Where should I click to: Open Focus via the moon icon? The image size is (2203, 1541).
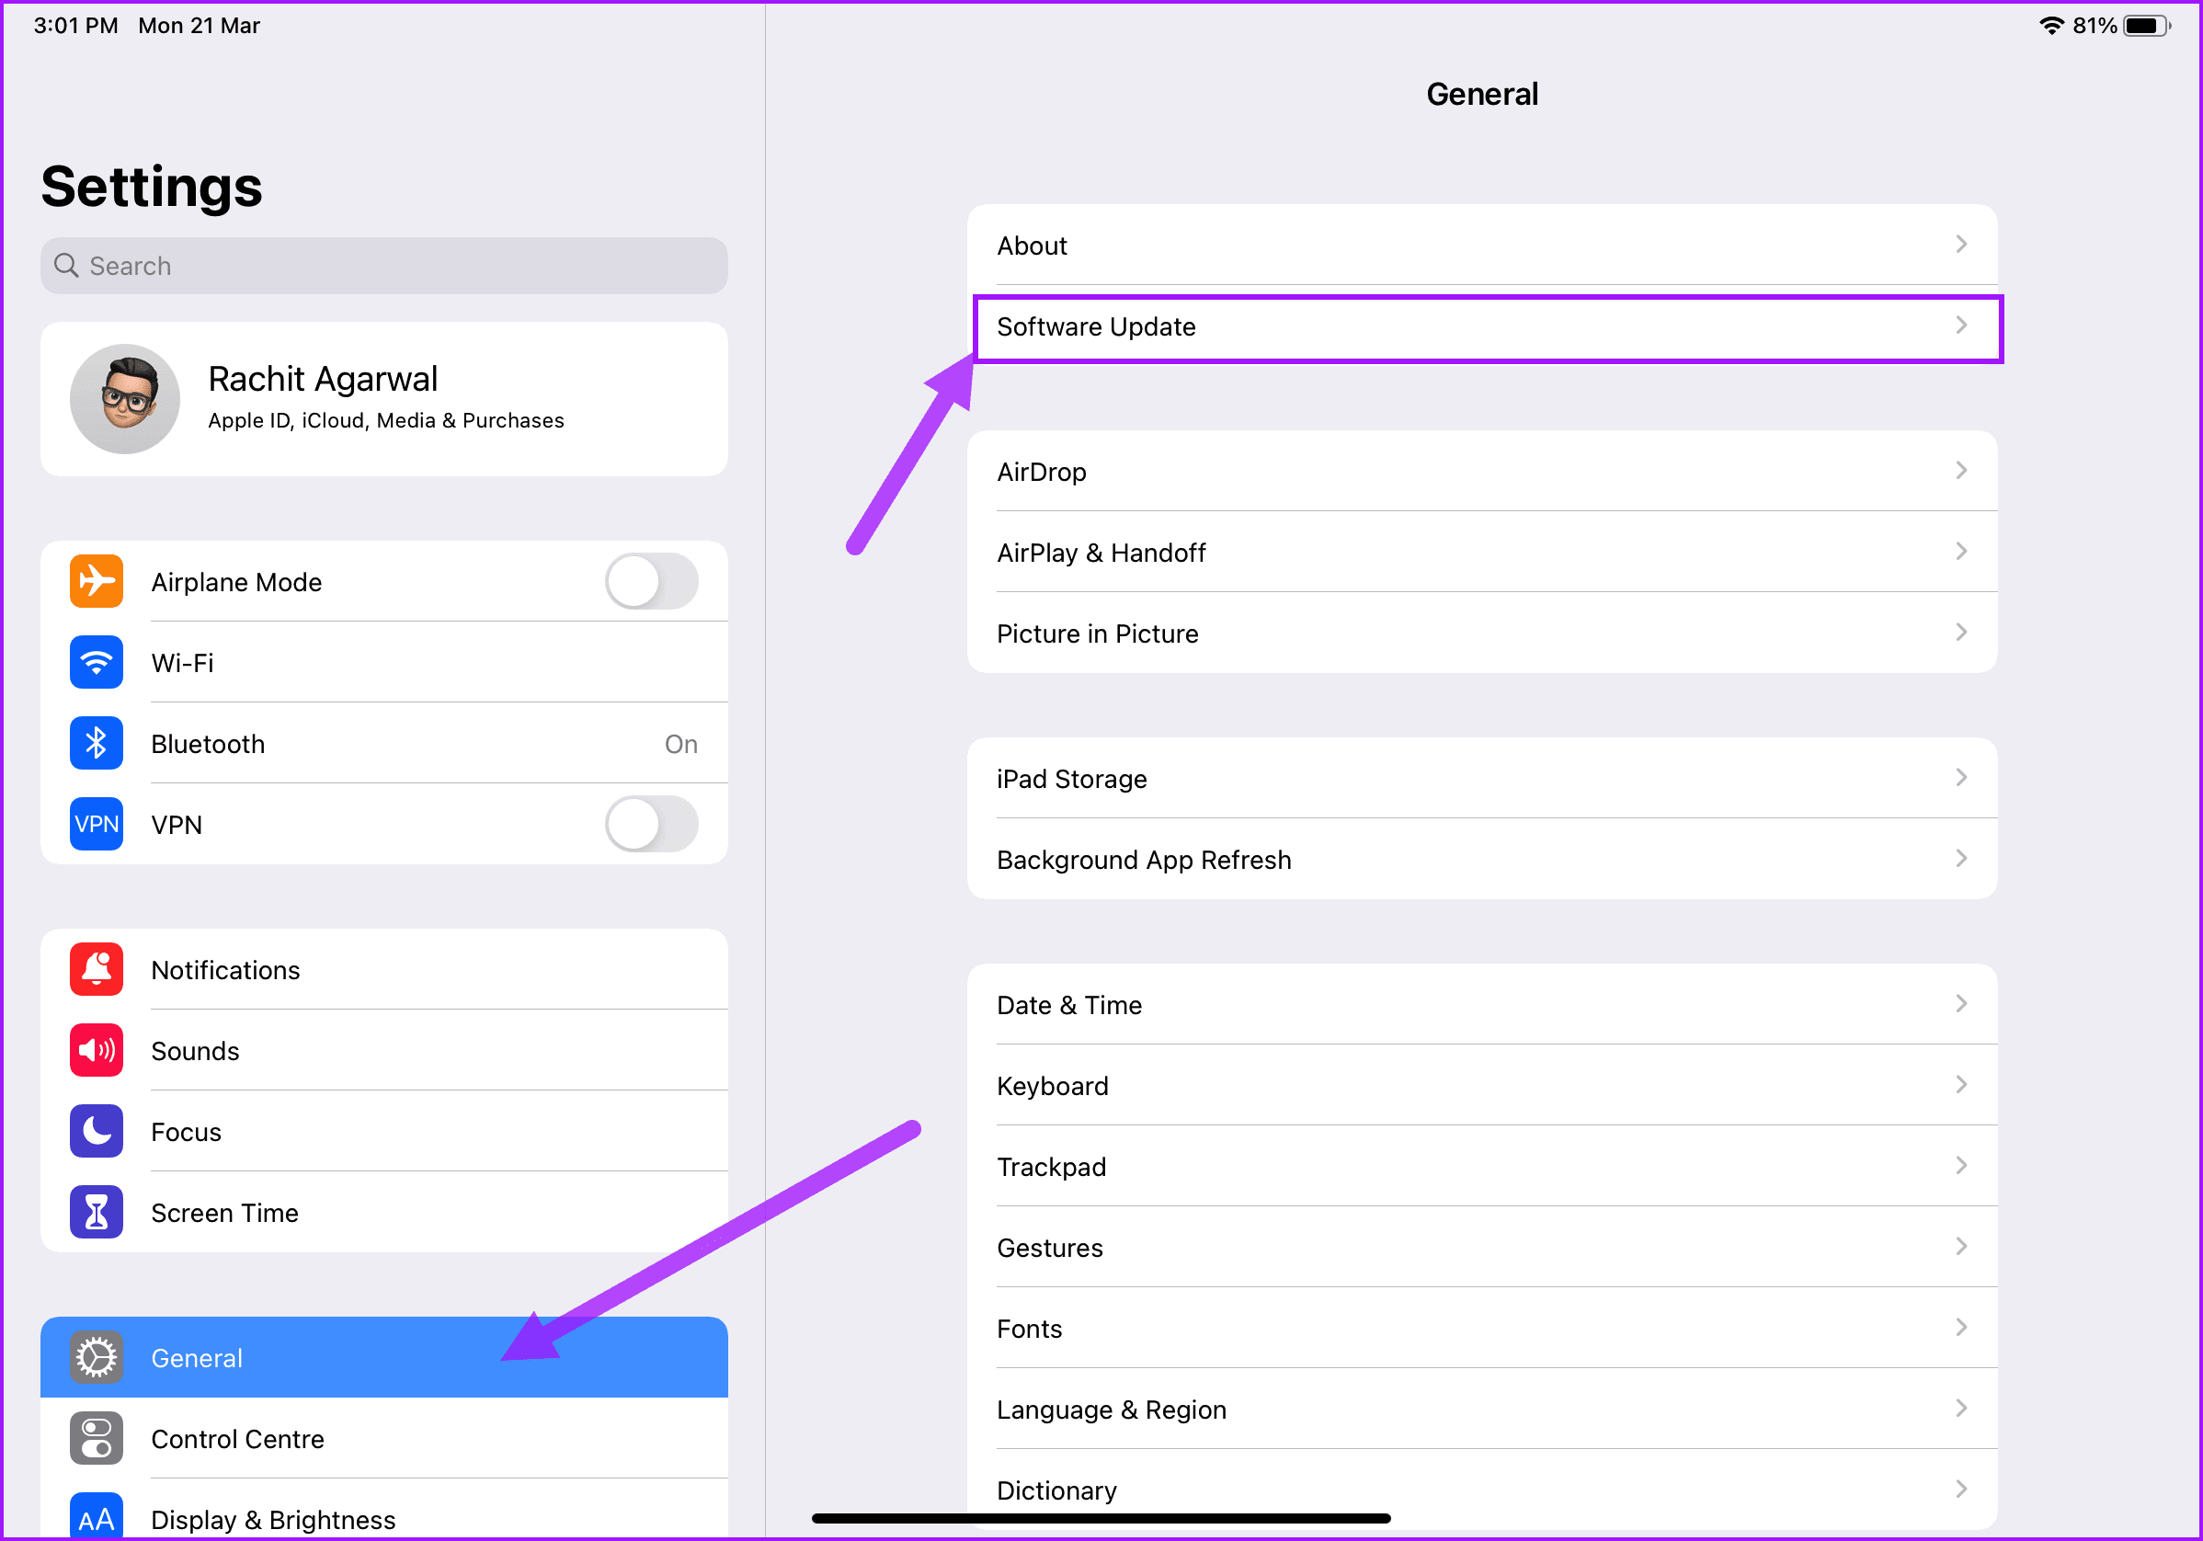pos(96,1131)
